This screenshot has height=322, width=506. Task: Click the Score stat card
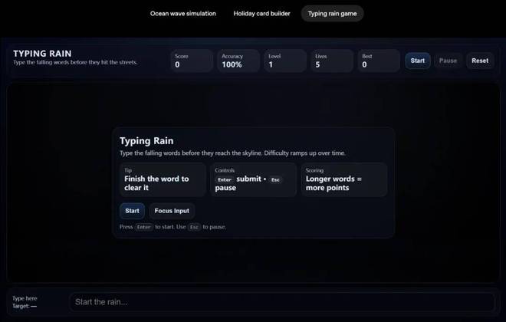click(192, 61)
